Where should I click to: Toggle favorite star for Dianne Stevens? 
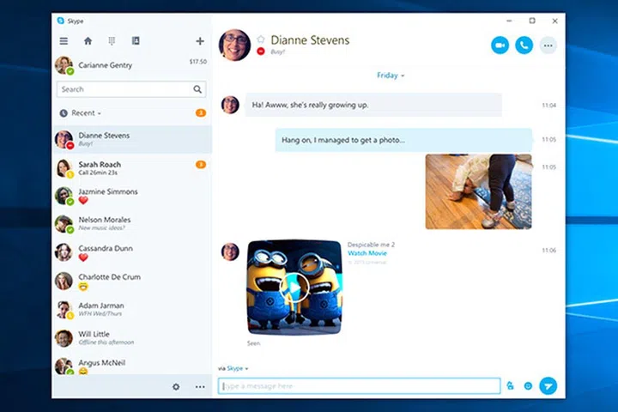261,39
